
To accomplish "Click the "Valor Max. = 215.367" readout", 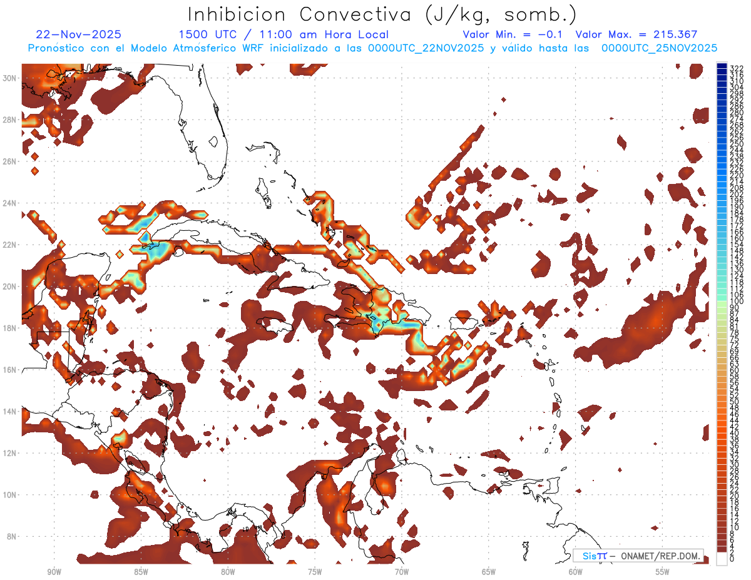I will coord(636,34).
